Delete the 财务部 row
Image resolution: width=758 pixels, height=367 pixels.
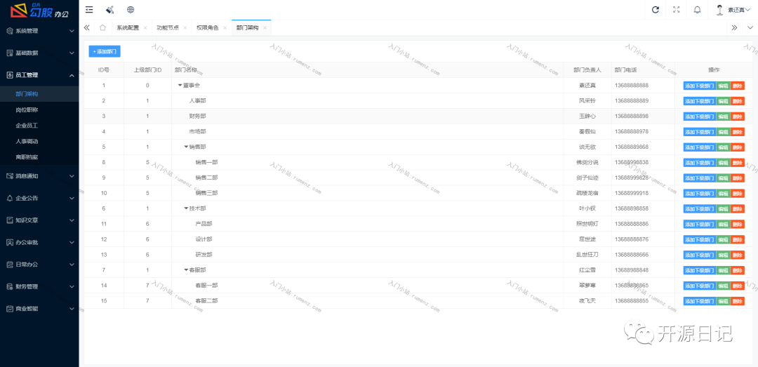737,116
